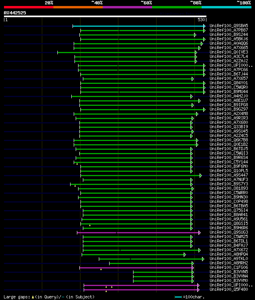The image size is (255, 300).
Task: Select label UniRef100_B9S7Y3
Action: tap(229, 184)
